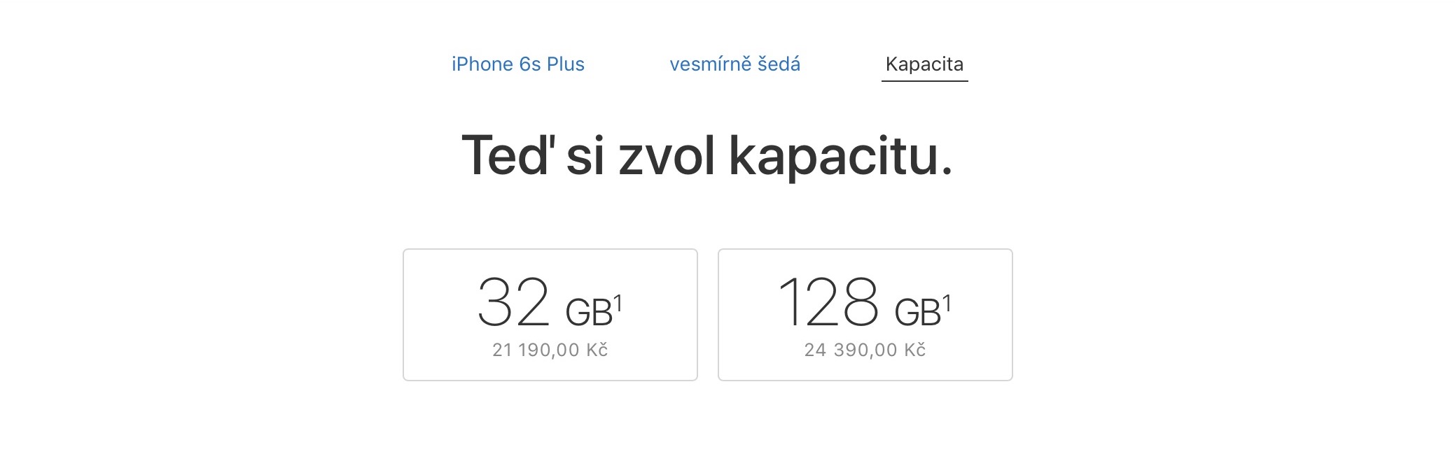Click 'Kč' in the 128 GB card price
Screen dimensions: 1455x475
point(914,350)
